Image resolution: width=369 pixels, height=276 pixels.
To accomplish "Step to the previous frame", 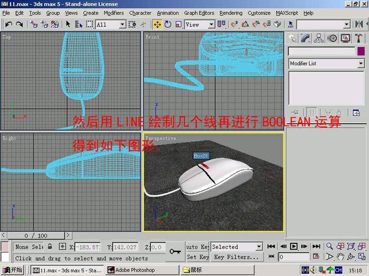I will (284, 246).
